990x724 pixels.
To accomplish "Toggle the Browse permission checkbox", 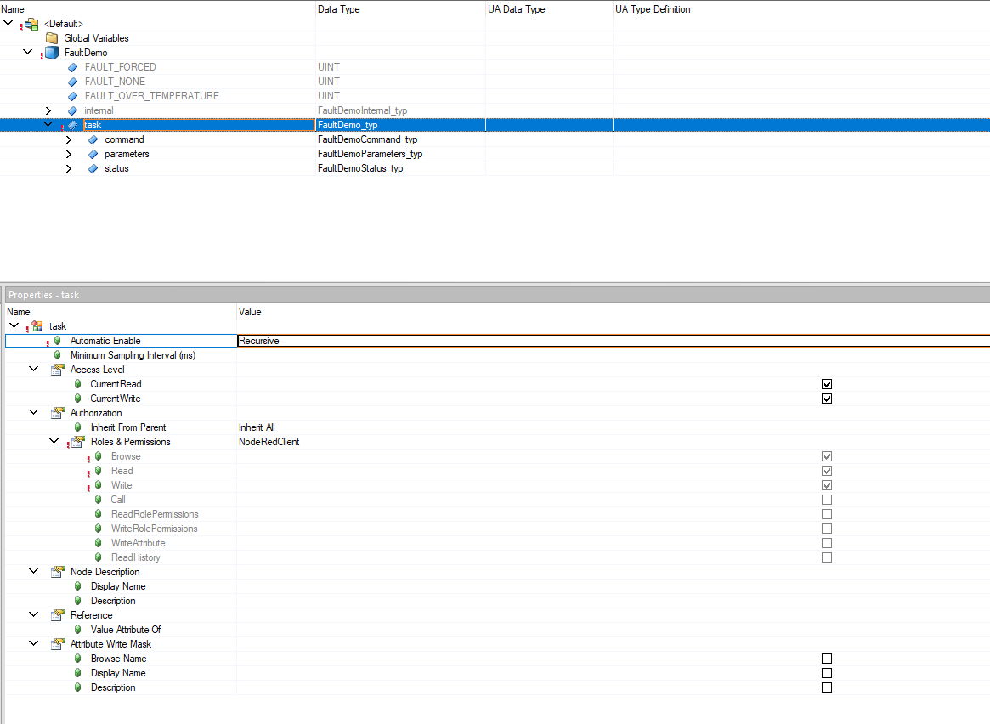I will click(x=827, y=456).
